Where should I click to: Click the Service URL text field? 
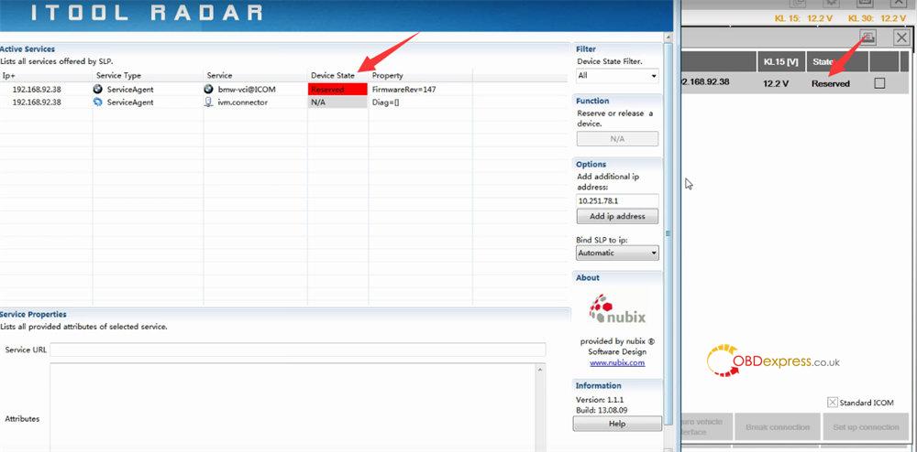pyautogui.click(x=298, y=350)
